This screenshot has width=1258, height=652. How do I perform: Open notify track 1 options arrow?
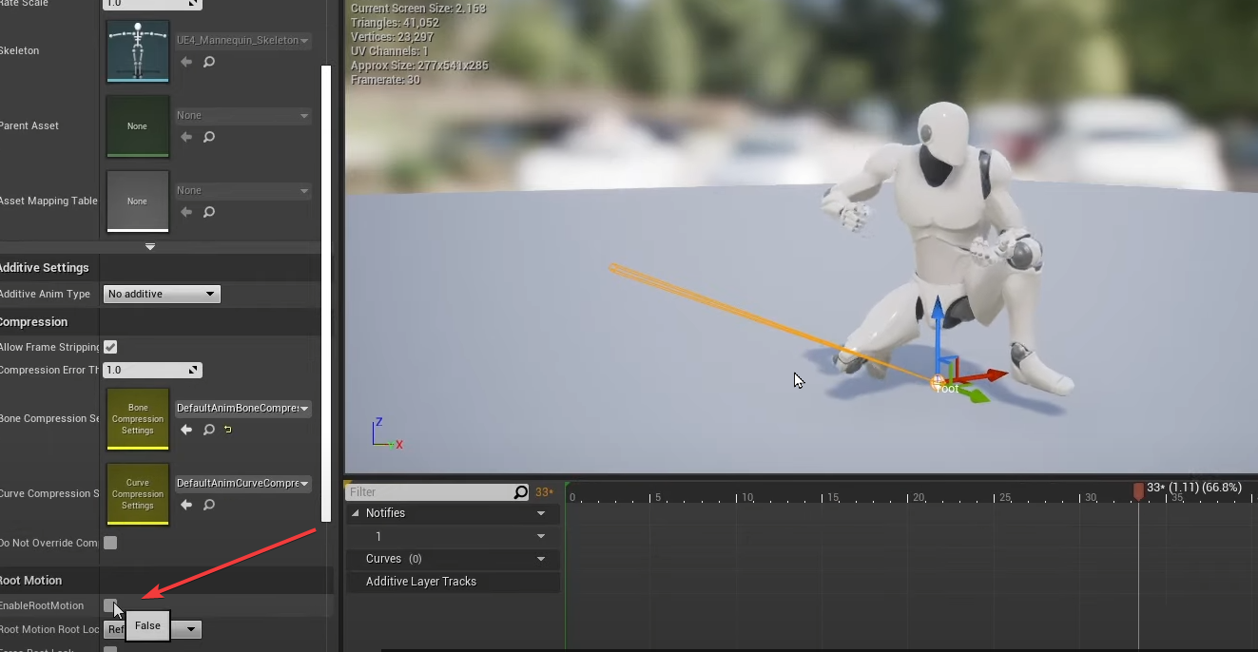tap(541, 536)
